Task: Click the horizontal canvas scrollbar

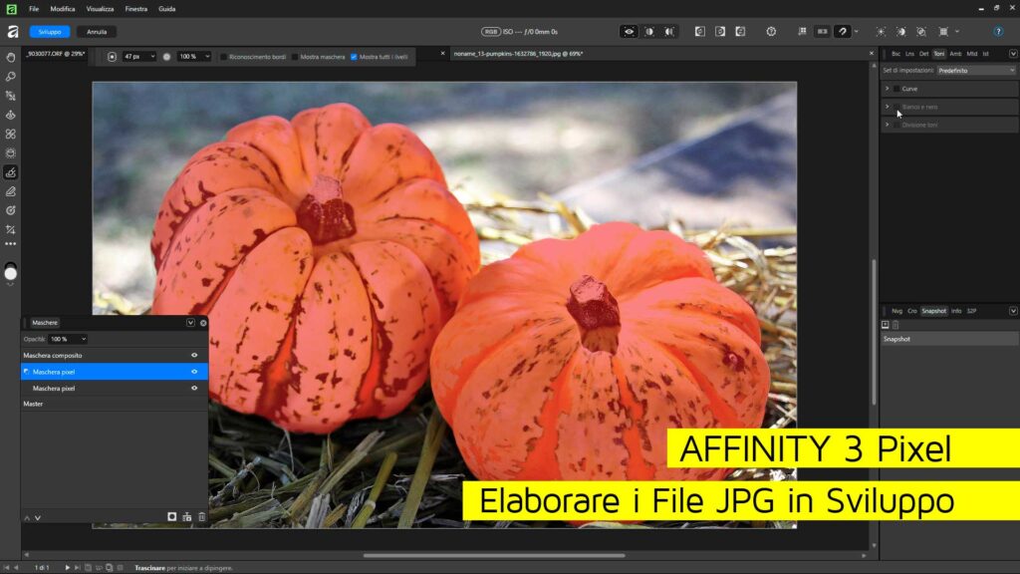Action: click(x=494, y=556)
